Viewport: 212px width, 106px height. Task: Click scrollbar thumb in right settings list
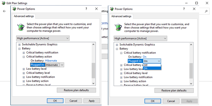click(191, 71)
